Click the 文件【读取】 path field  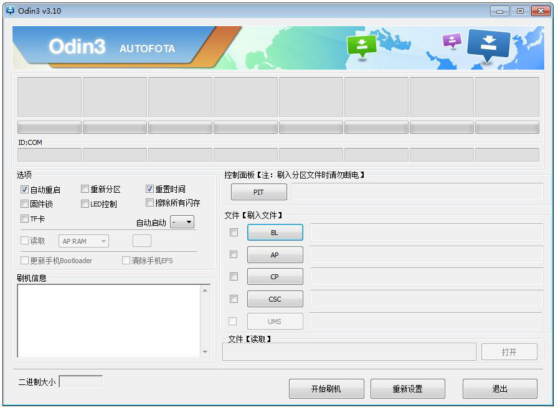point(349,352)
